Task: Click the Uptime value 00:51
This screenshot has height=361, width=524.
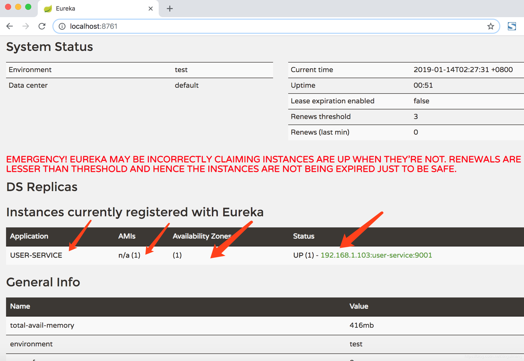Action: point(423,85)
